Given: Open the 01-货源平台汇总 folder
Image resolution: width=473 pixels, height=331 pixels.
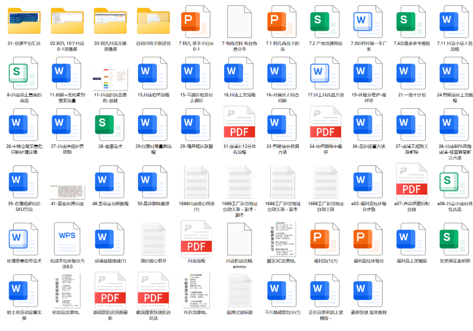Looking at the screenshot, I should [x=24, y=22].
